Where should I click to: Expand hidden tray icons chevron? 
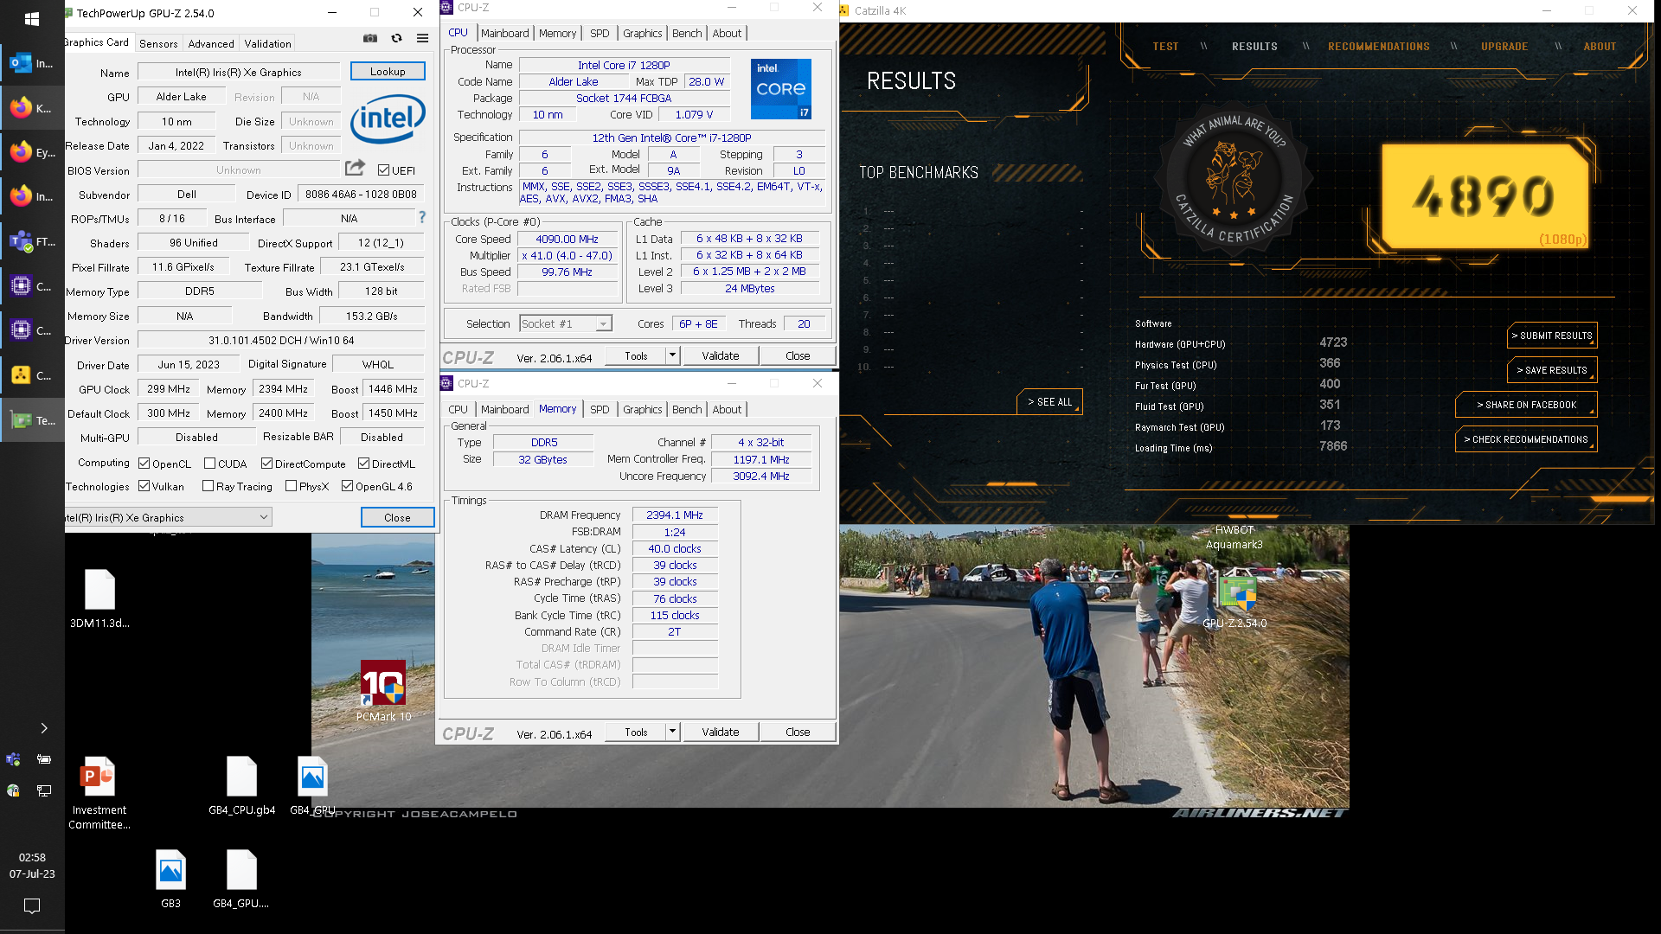tap(44, 728)
